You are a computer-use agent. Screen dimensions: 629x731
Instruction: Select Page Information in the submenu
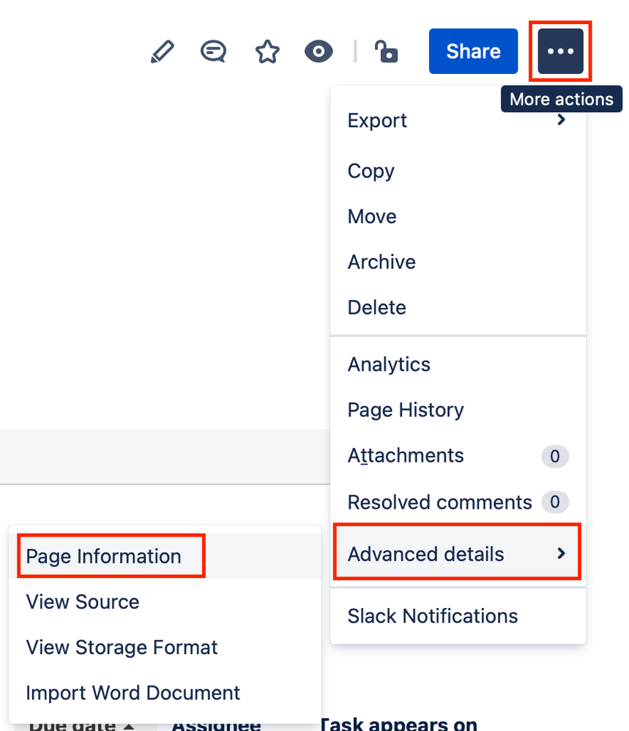click(x=102, y=556)
